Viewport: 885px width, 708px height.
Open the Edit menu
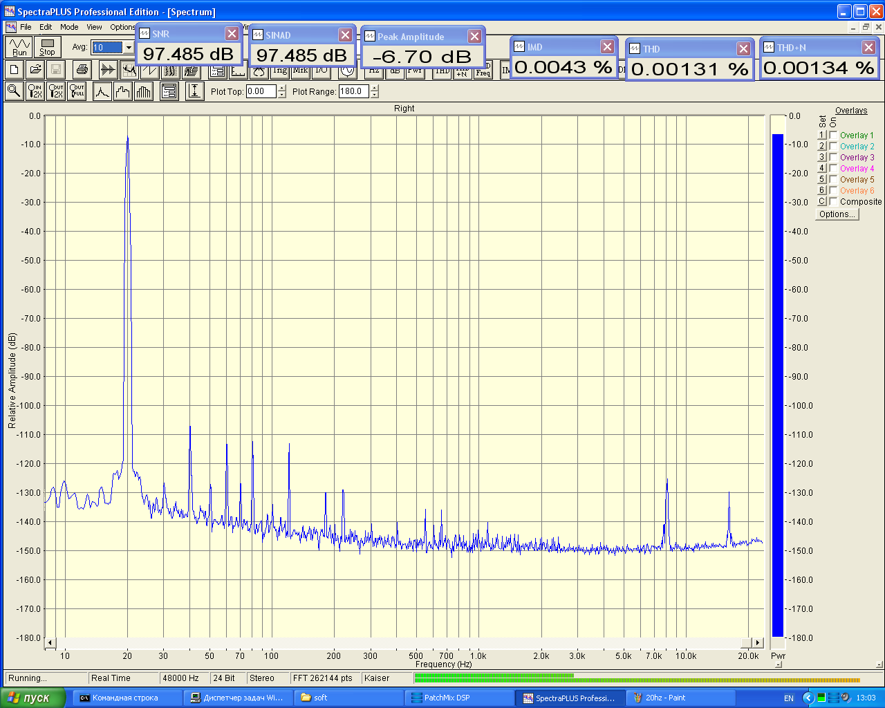click(46, 27)
